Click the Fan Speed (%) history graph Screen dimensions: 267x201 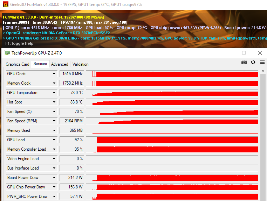(x=172, y=112)
